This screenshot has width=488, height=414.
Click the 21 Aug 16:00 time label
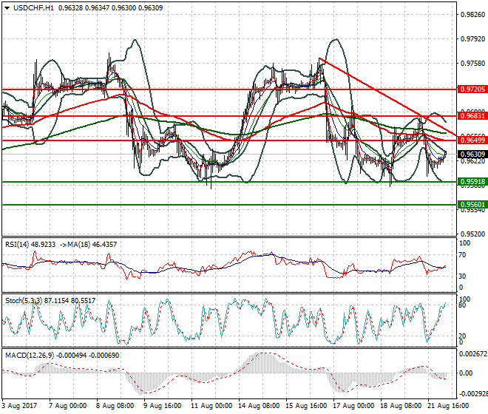(x=446, y=406)
